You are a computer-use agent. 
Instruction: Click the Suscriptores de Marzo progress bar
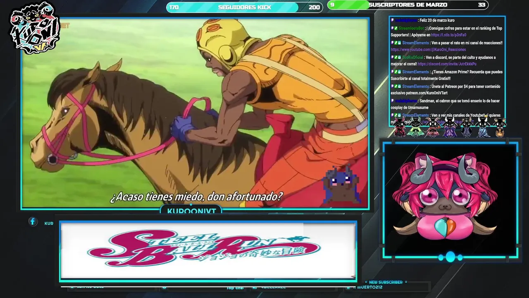point(407,5)
